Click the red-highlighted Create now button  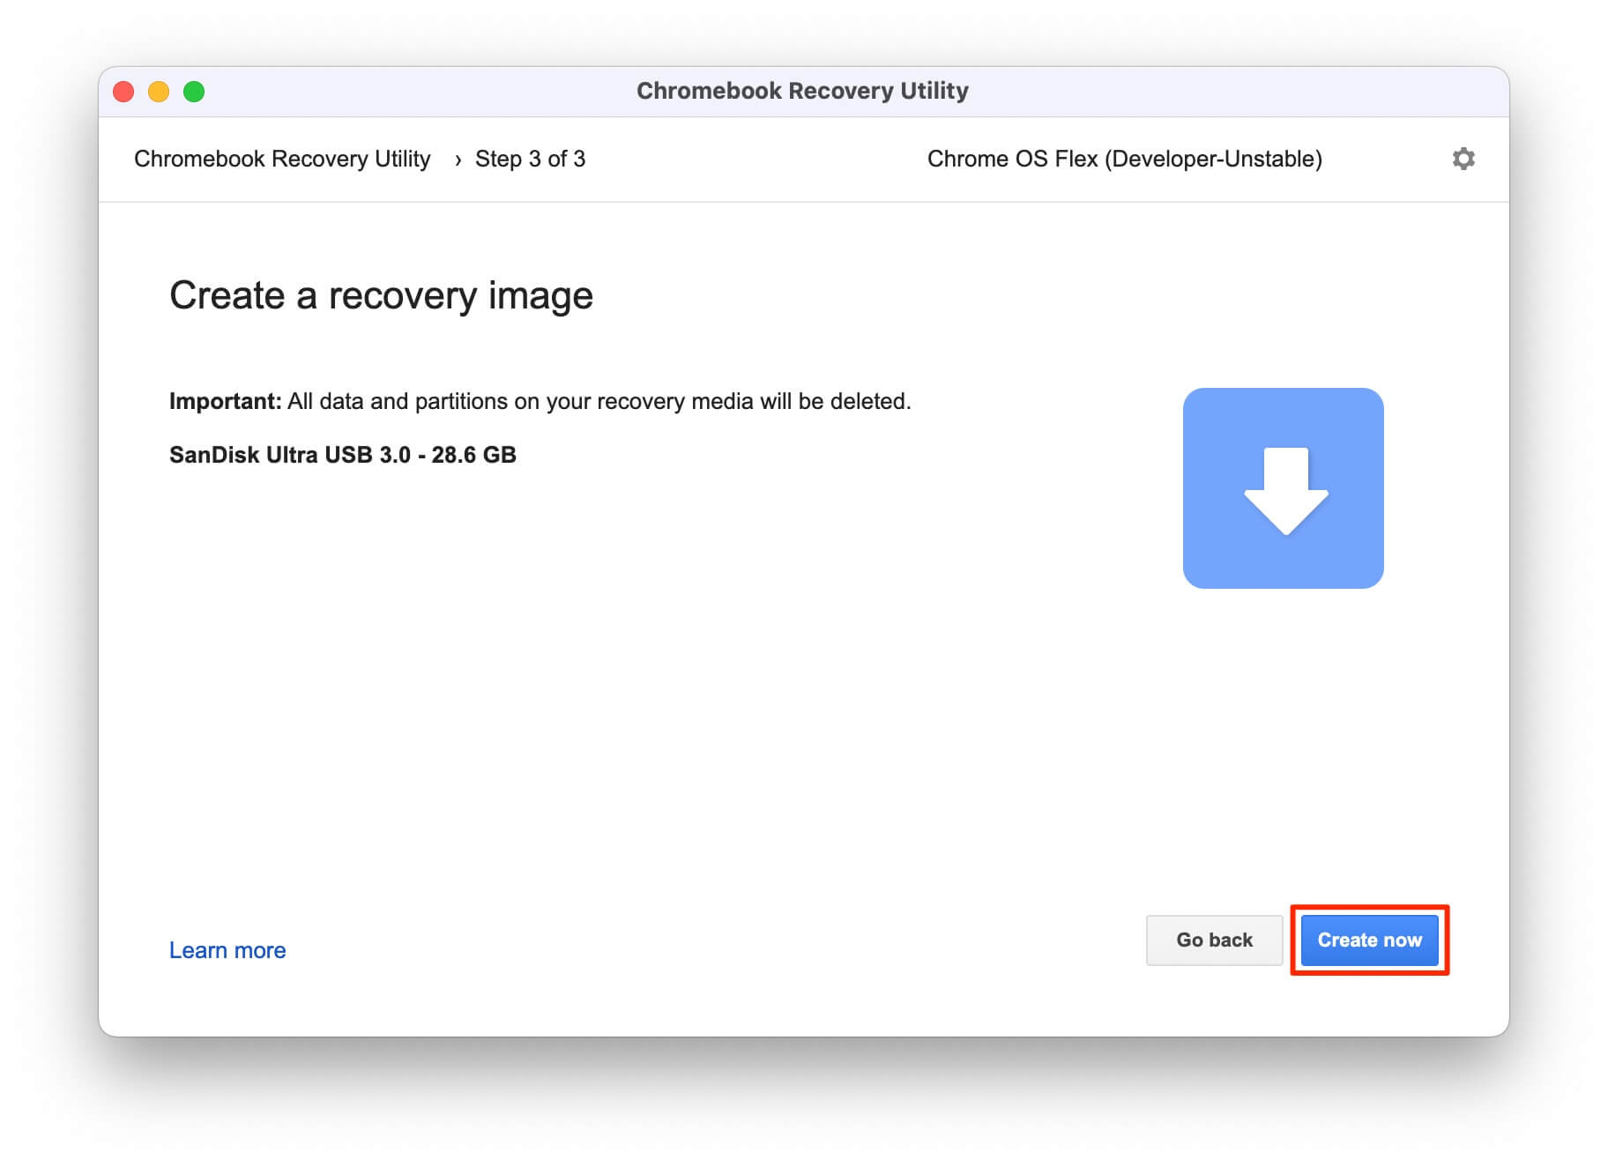click(x=1367, y=940)
